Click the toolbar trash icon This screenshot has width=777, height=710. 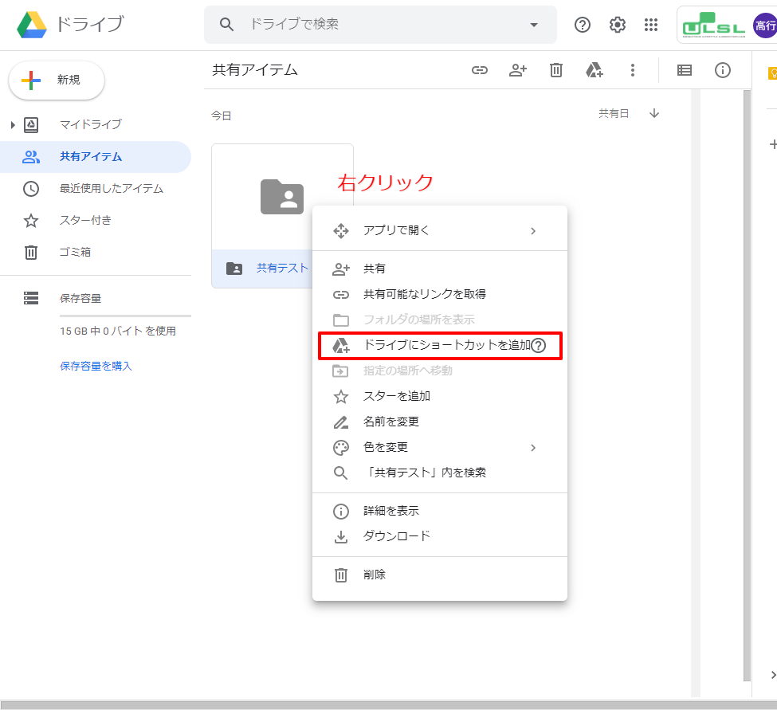point(556,70)
